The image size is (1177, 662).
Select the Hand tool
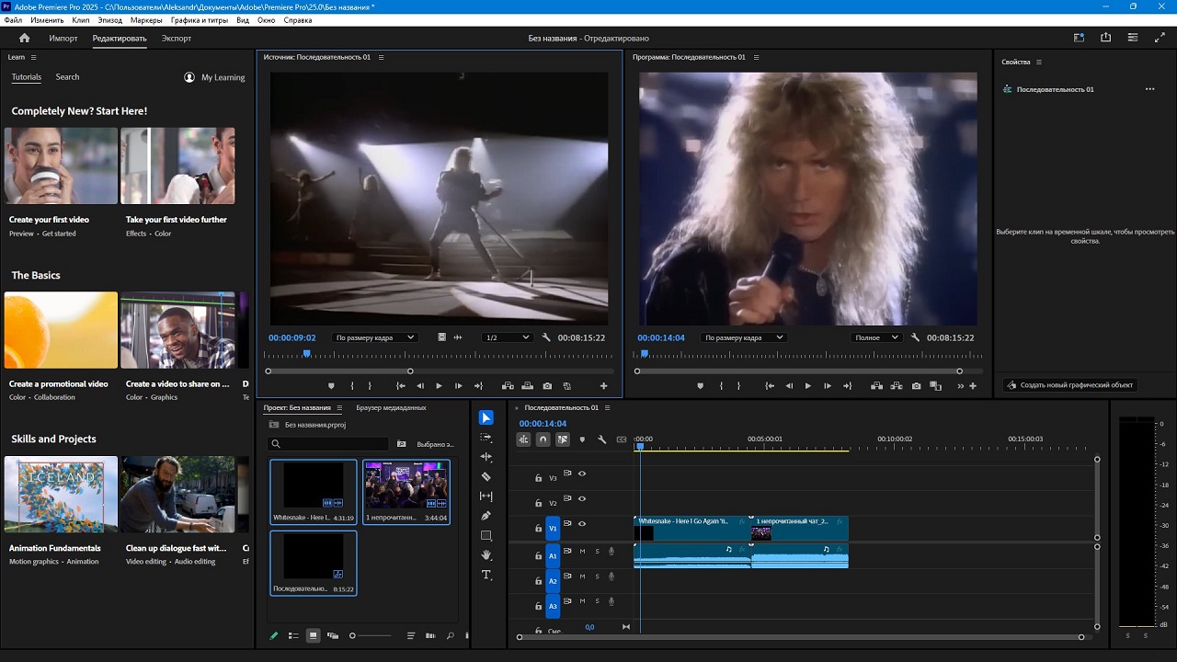pos(486,555)
